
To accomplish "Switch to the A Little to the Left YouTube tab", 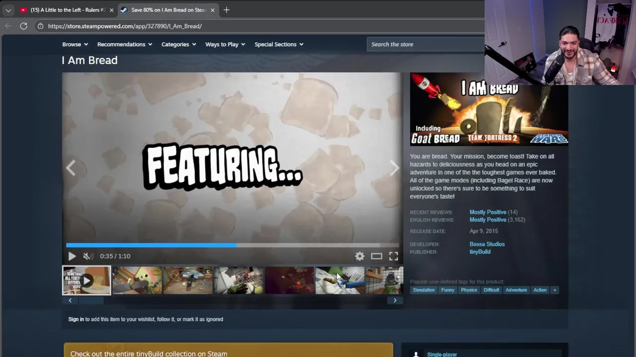I will [x=66, y=10].
